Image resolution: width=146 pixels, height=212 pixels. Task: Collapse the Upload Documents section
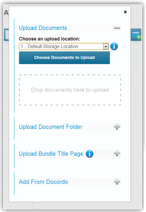click(117, 28)
